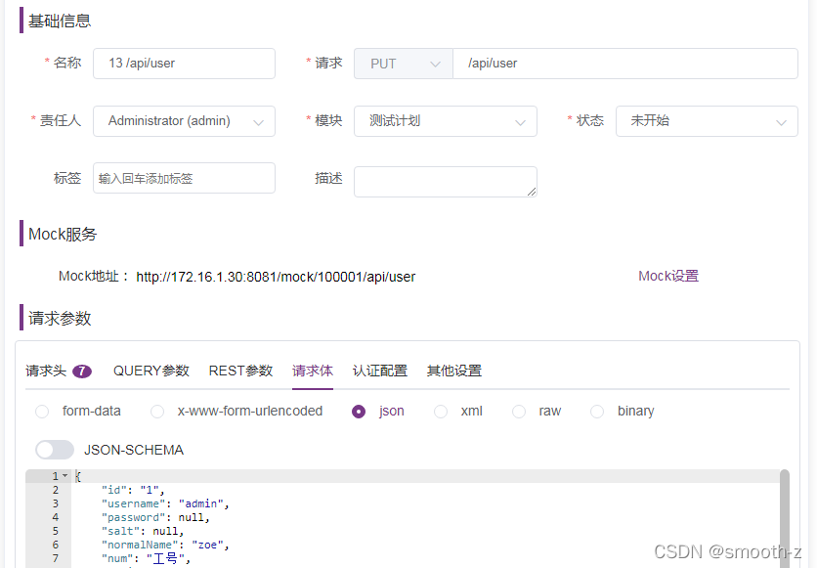
Task: Focus the 标签 tag input field
Action: tap(184, 178)
